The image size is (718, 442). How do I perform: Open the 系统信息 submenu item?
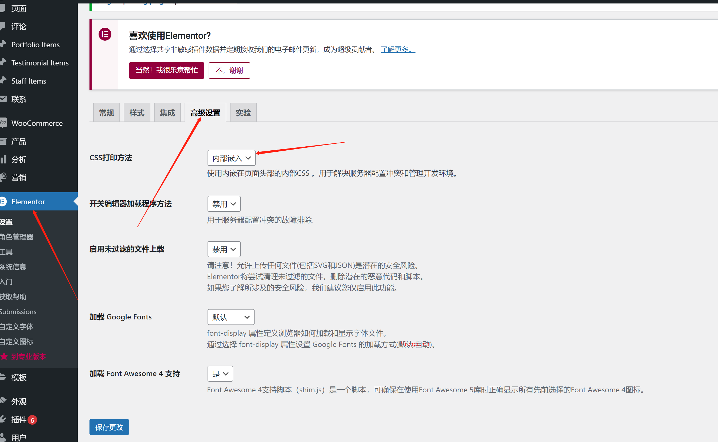[13, 267]
